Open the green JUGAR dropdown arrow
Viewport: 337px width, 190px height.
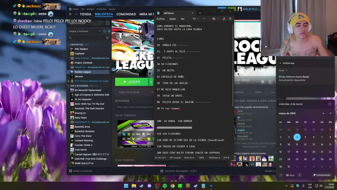pos(151,82)
